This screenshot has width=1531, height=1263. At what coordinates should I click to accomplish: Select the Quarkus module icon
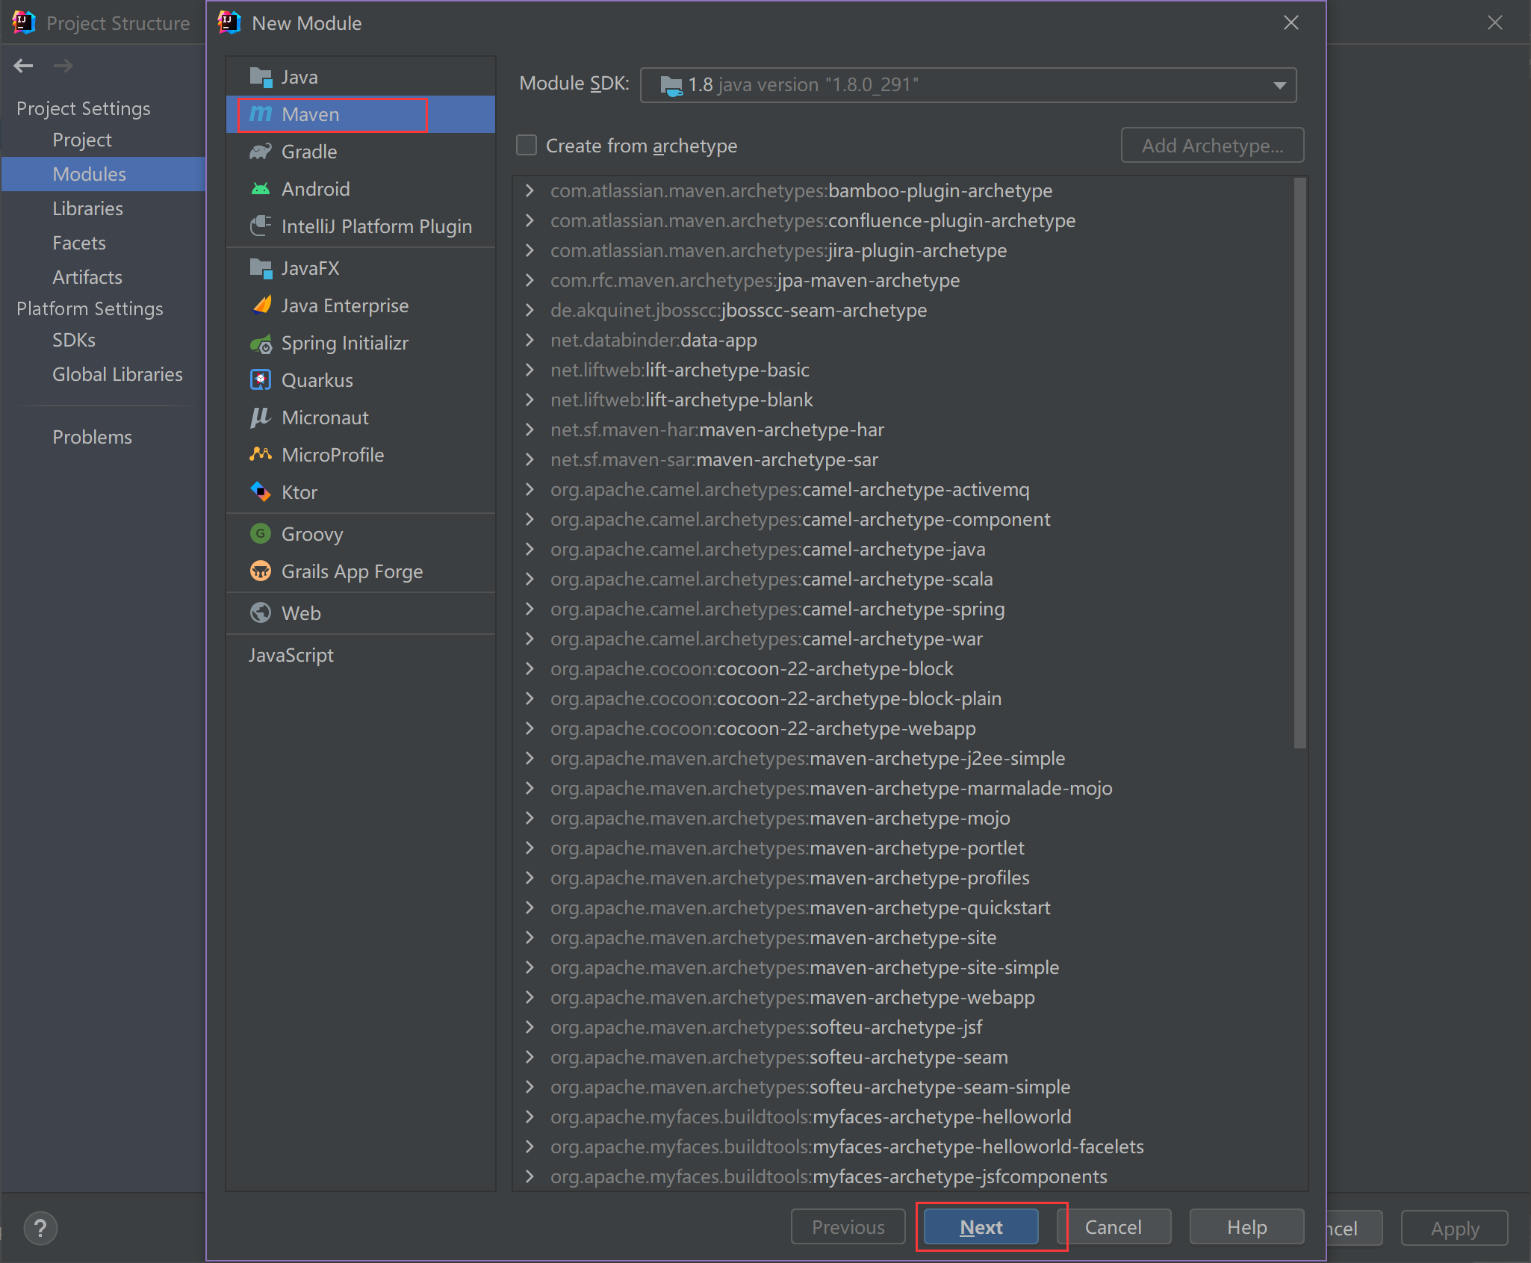tap(260, 380)
